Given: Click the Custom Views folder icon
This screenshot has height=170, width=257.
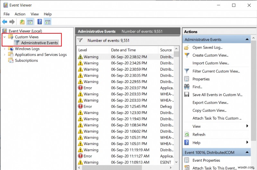Looking at the screenshot, I should click(11, 37).
